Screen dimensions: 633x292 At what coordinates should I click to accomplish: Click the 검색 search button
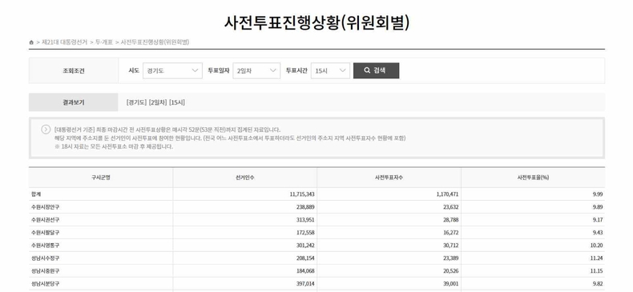tap(377, 70)
